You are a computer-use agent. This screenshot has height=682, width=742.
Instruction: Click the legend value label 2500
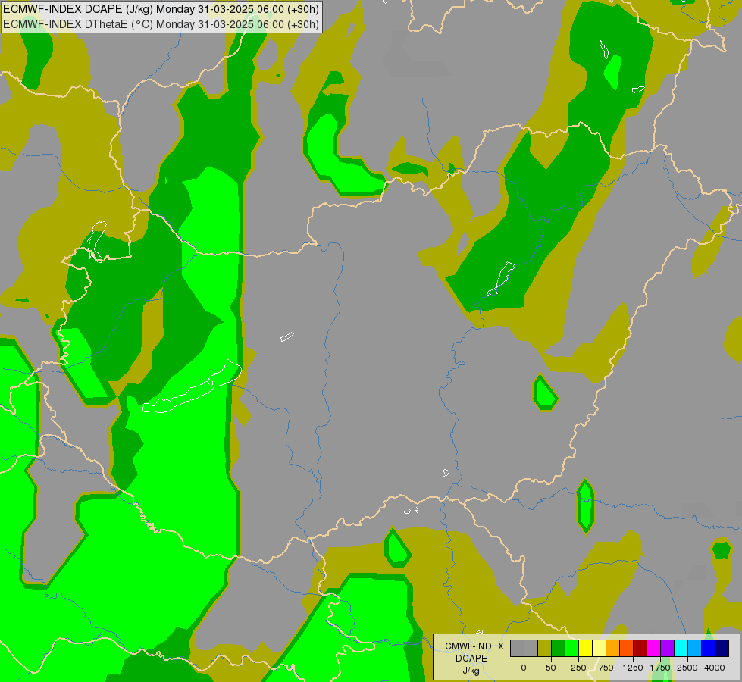[687, 668]
